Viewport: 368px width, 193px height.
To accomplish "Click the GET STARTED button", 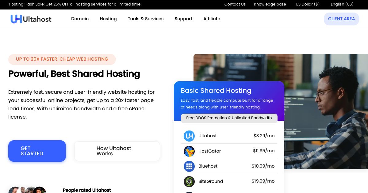I will pyautogui.click(x=37, y=151).
